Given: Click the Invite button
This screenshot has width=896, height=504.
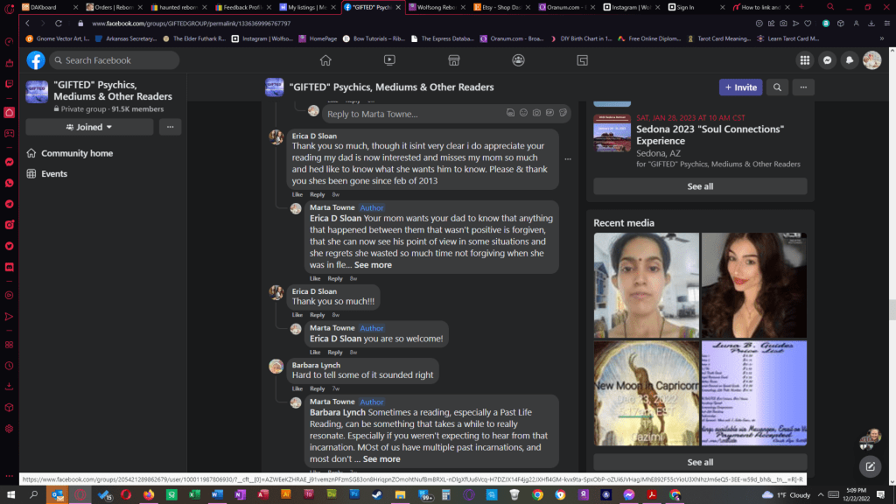Looking at the screenshot, I should click(740, 87).
